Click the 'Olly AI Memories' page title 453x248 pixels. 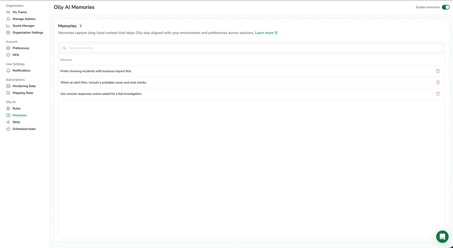[74, 7]
